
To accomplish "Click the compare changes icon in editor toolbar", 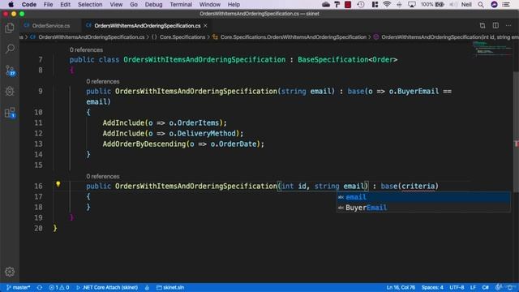I will (483, 25).
